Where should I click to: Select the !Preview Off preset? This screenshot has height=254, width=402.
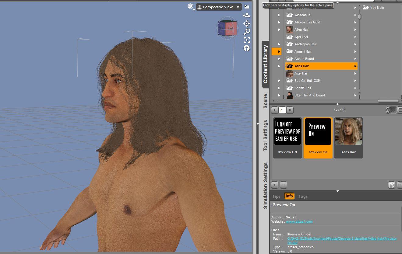[287, 131]
